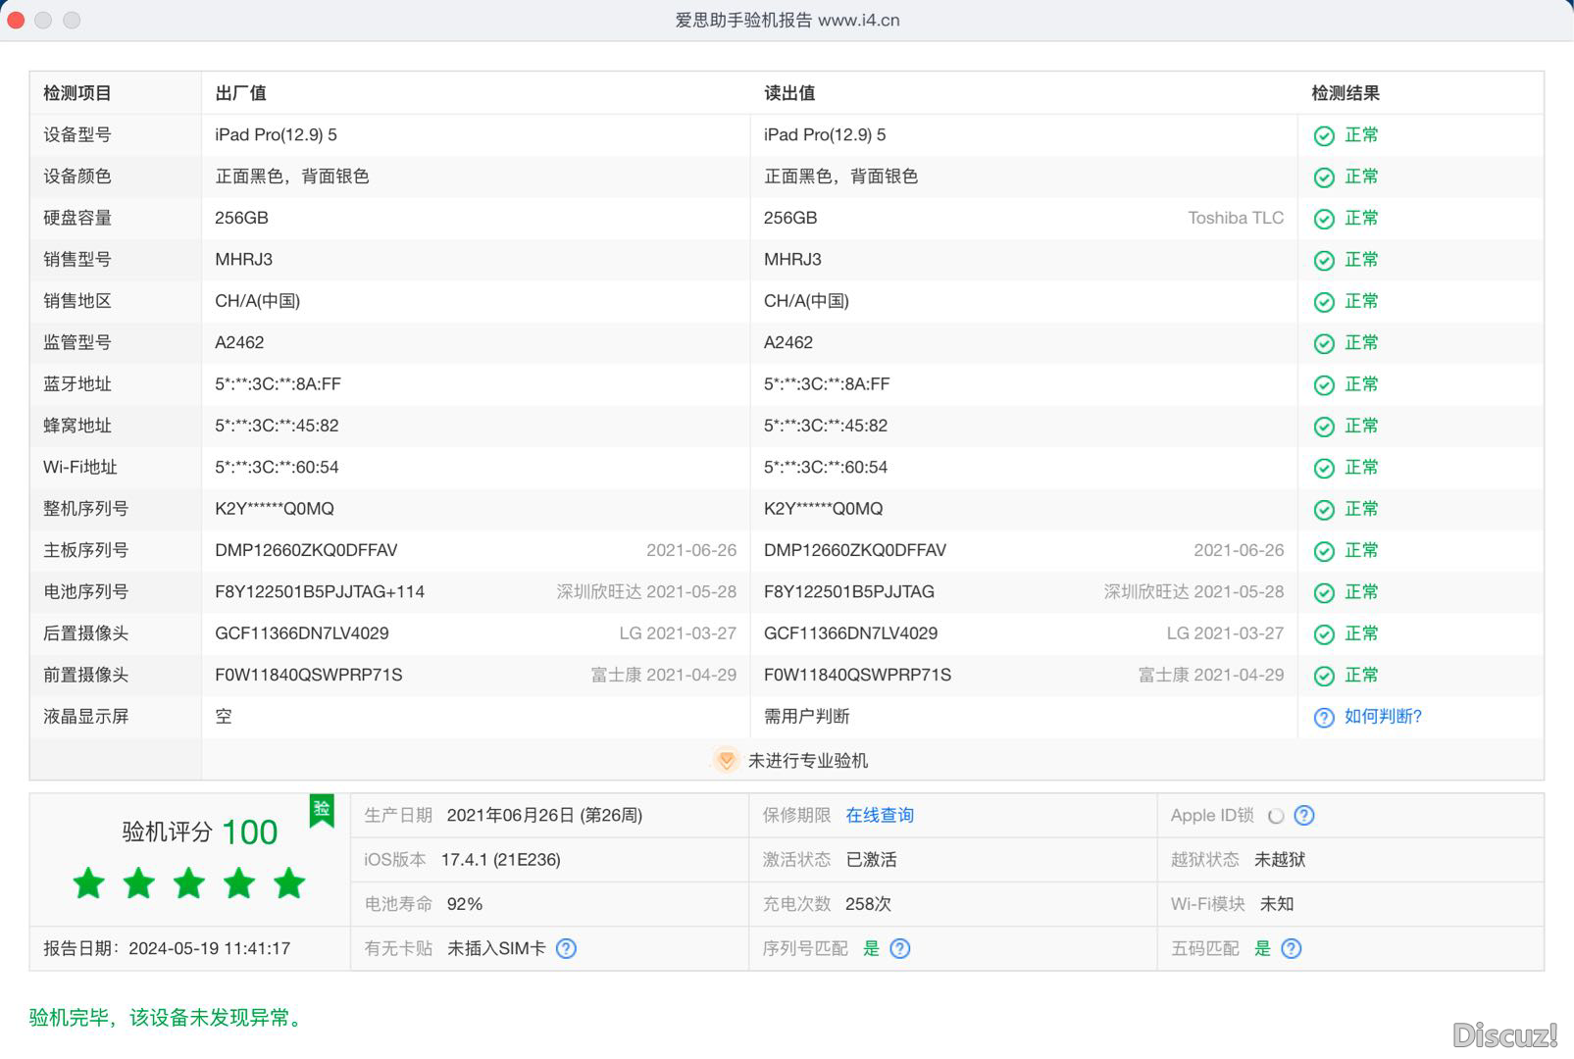Click the Apple ID锁 loading spinner

(1276, 816)
